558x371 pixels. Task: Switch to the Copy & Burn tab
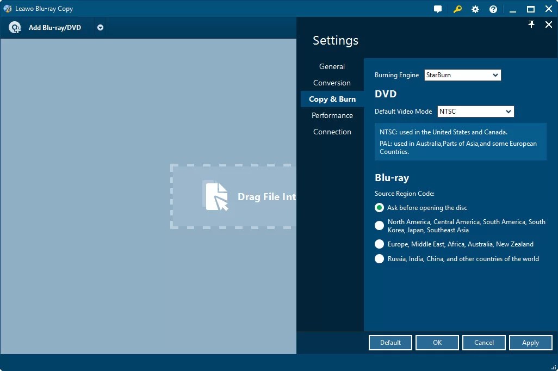(332, 99)
